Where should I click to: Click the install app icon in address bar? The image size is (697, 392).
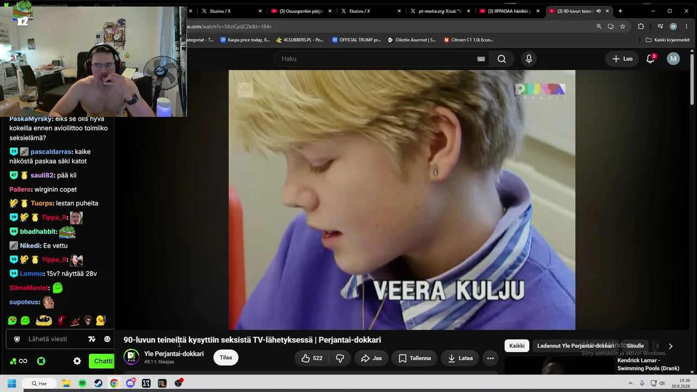point(611,26)
